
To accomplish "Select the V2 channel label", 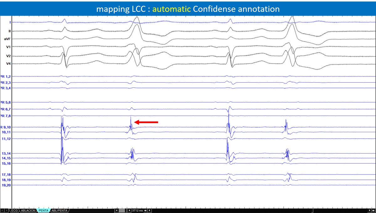I will point(9,56).
